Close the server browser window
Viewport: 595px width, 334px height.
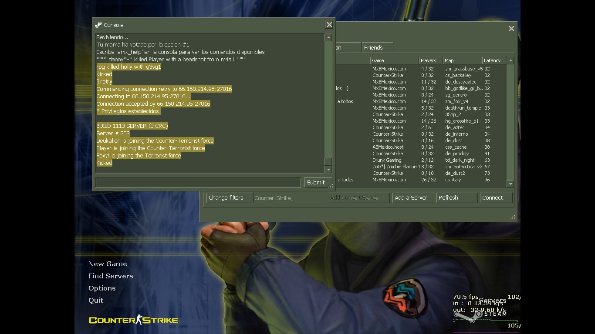click(x=511, y=29)
